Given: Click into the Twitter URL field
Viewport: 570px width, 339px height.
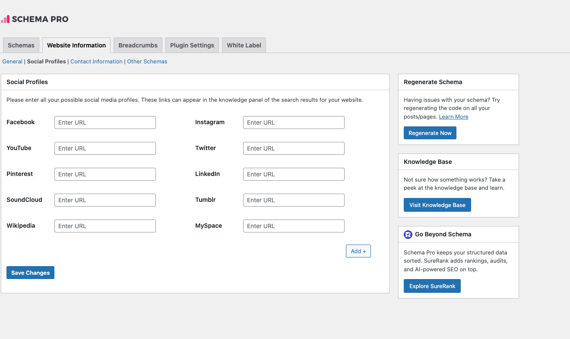Looking at the screenshot, I should coord(294,148).
